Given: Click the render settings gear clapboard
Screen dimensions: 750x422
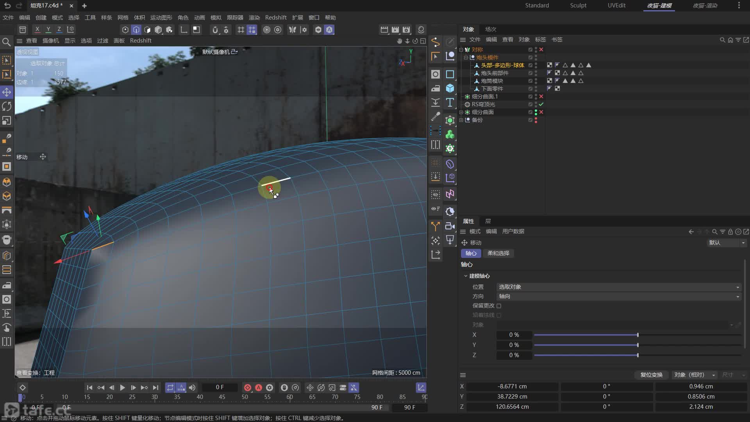Looking at the screenshot, I should coord(406,30).
